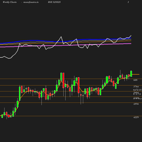
Task: Select the 4894 price level label
Action: [x=136, y=104]
